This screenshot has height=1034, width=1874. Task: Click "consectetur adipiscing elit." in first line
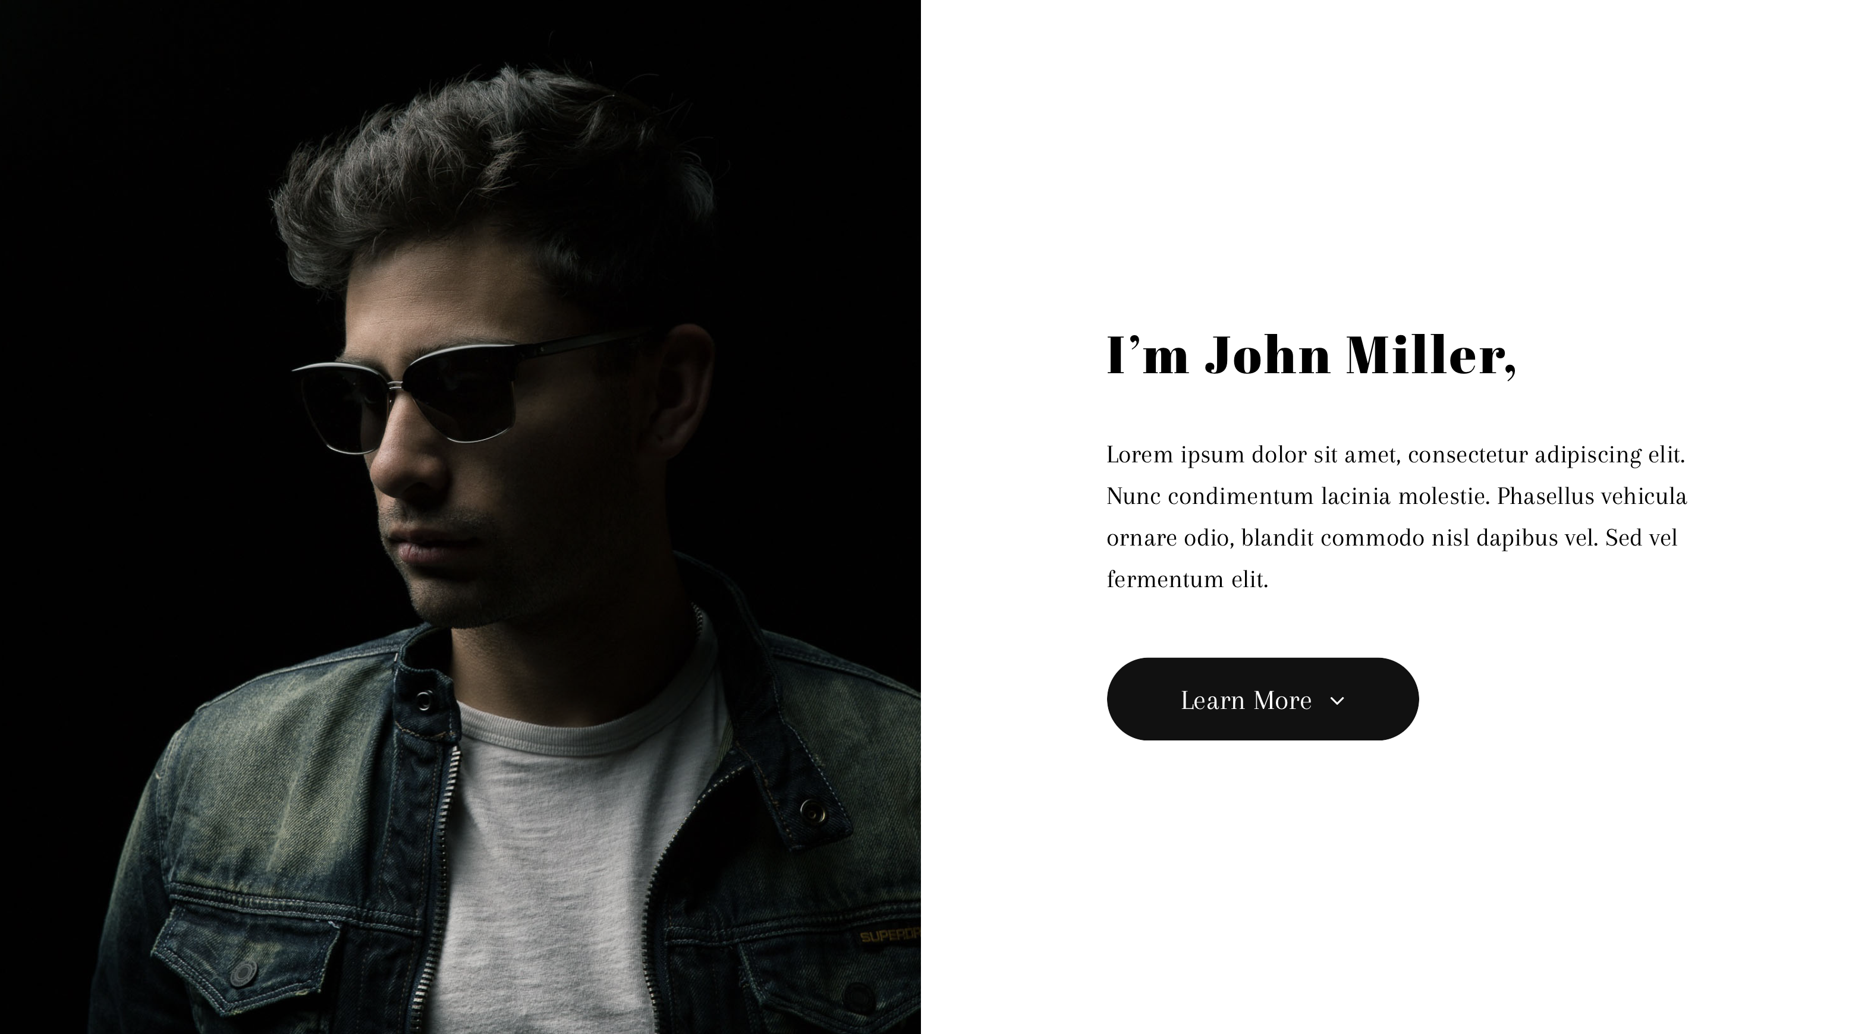coord(1546,455)
